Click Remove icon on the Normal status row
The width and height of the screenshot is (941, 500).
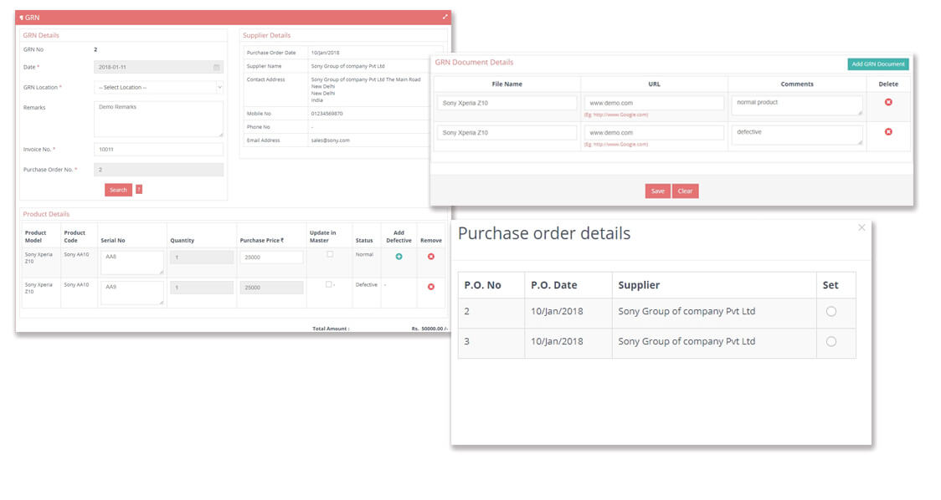pyautogui.click(x=431, y=256)
